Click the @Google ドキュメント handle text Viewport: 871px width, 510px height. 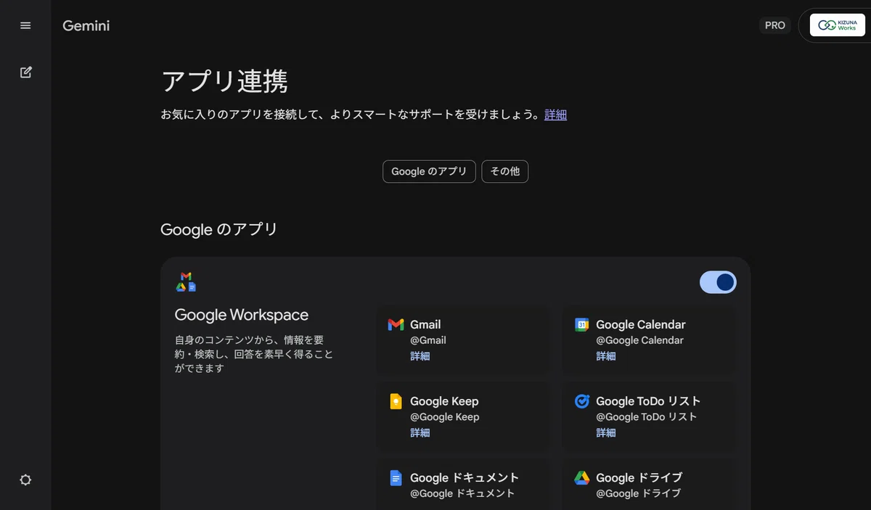coord(462,493)
